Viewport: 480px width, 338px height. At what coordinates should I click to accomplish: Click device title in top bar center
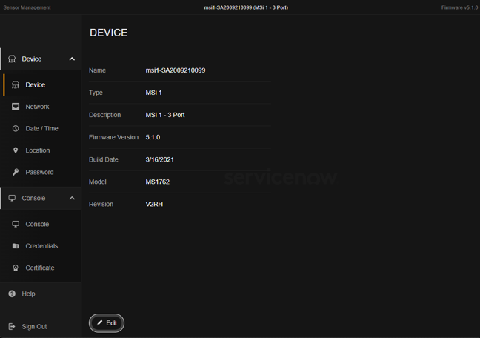tap(246, 7)
